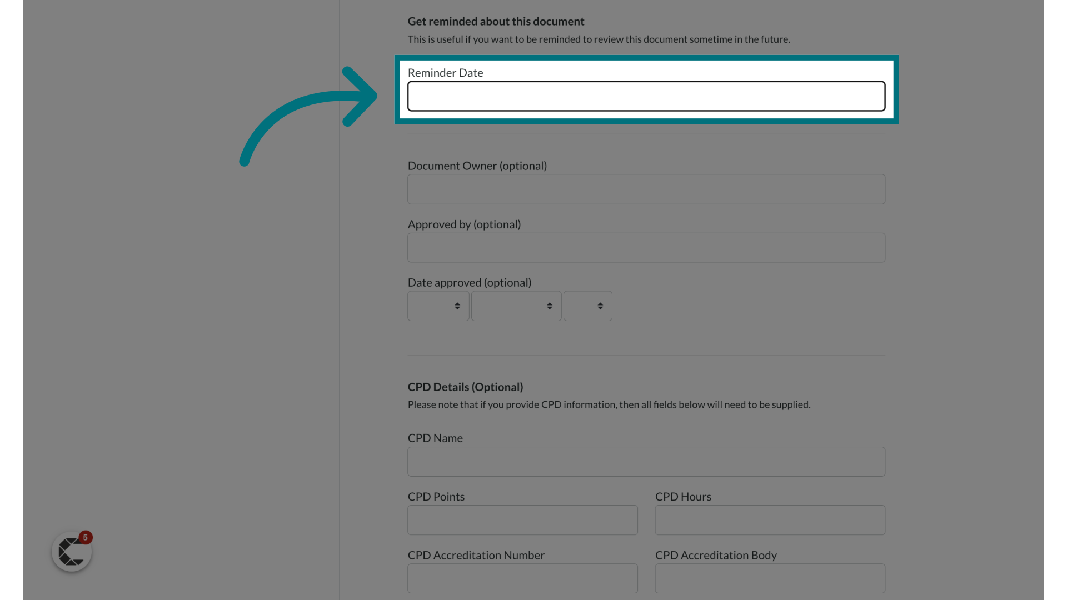Click the Approved by text field
Viewport: 1067px width, 600px height.
pos(646,248)
